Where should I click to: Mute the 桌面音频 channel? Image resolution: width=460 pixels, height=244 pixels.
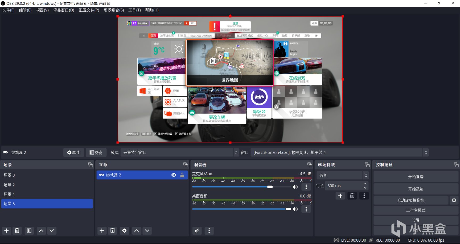tap(295, 209)
